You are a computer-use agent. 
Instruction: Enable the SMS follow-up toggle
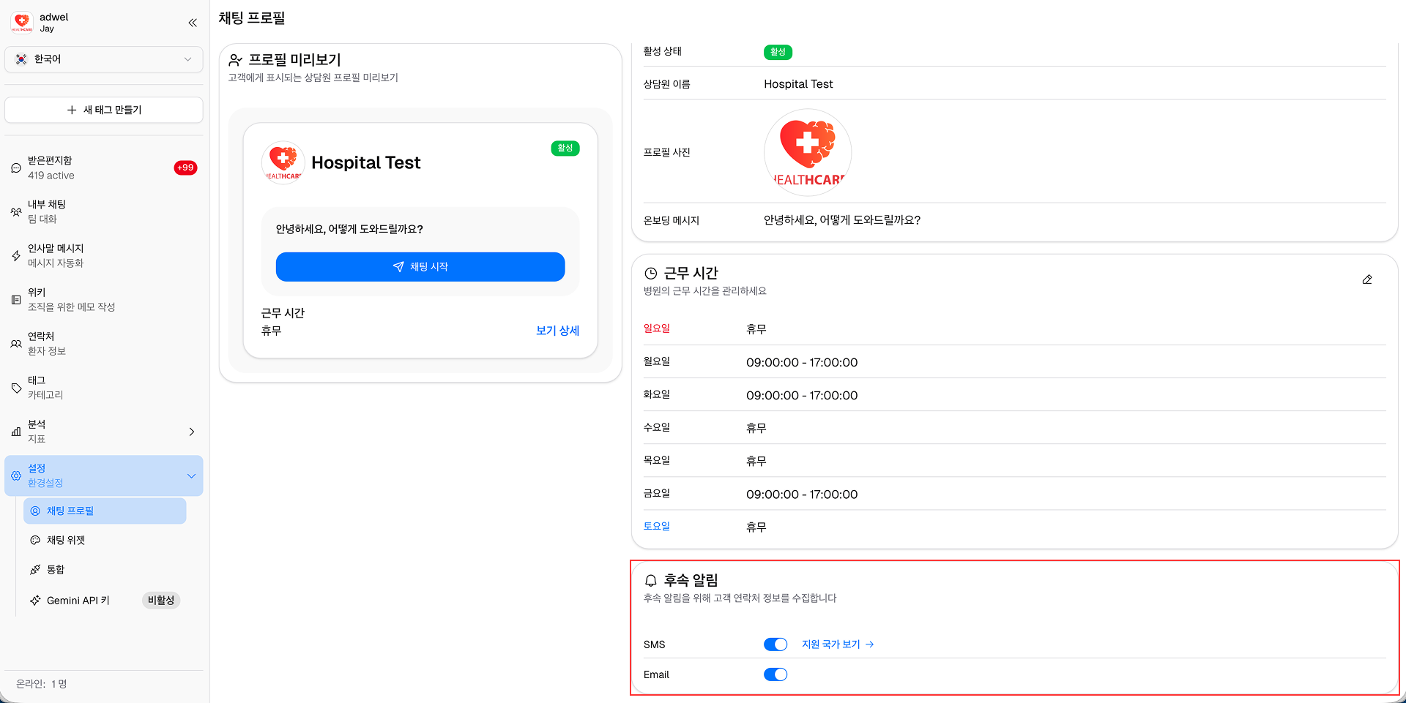775,644
